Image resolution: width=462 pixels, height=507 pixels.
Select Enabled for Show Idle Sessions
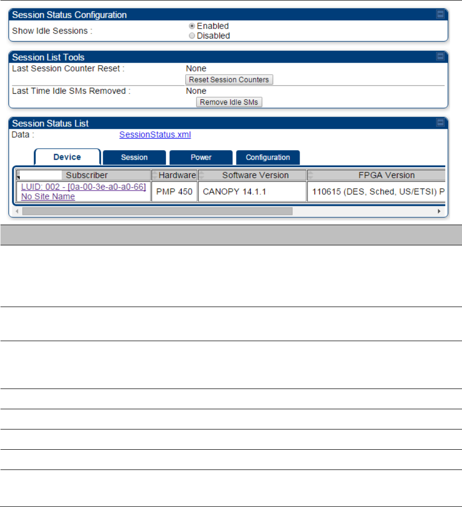click(x=192, y=26)
